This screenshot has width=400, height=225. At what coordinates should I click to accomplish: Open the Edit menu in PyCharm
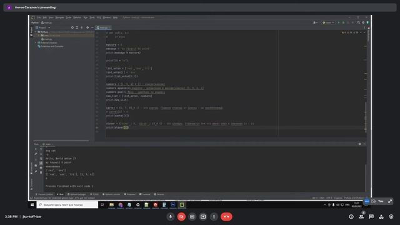44,17
